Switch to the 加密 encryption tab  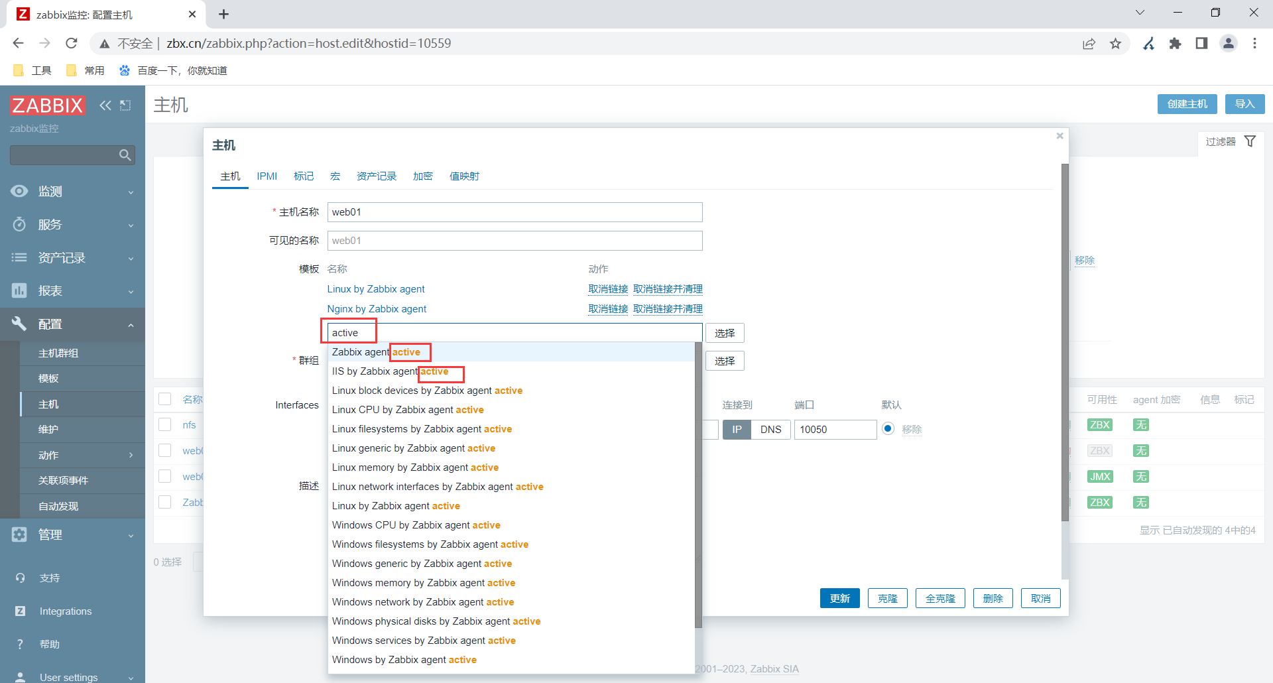423,176
